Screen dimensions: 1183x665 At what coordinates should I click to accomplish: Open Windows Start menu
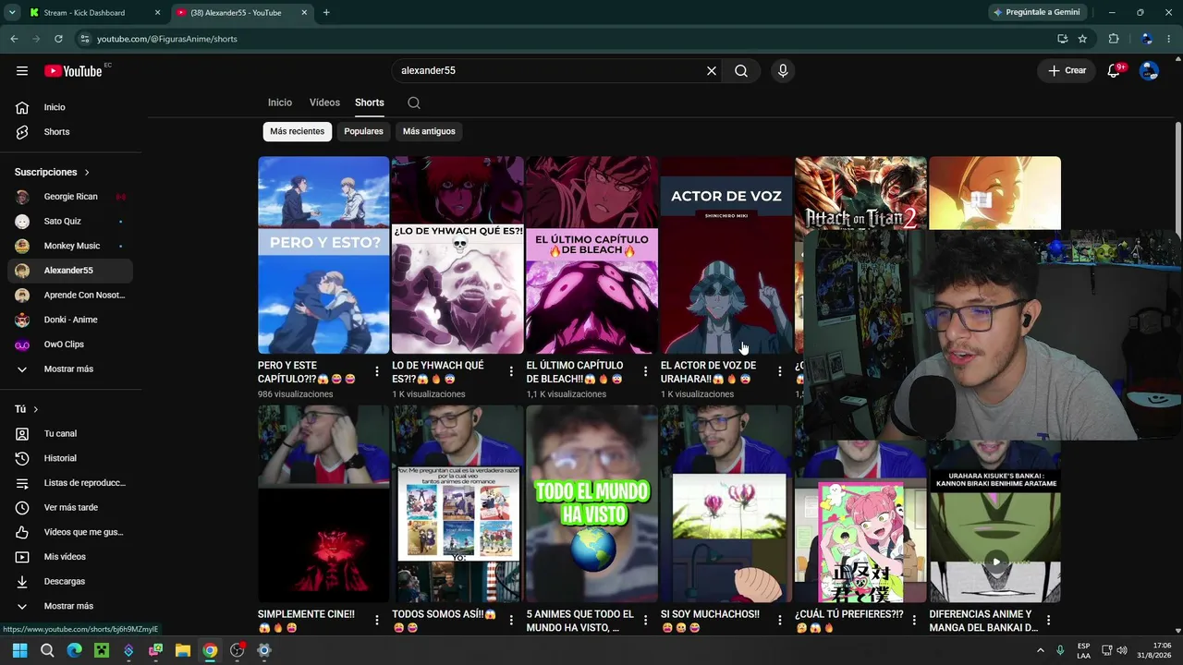[19, 650]
